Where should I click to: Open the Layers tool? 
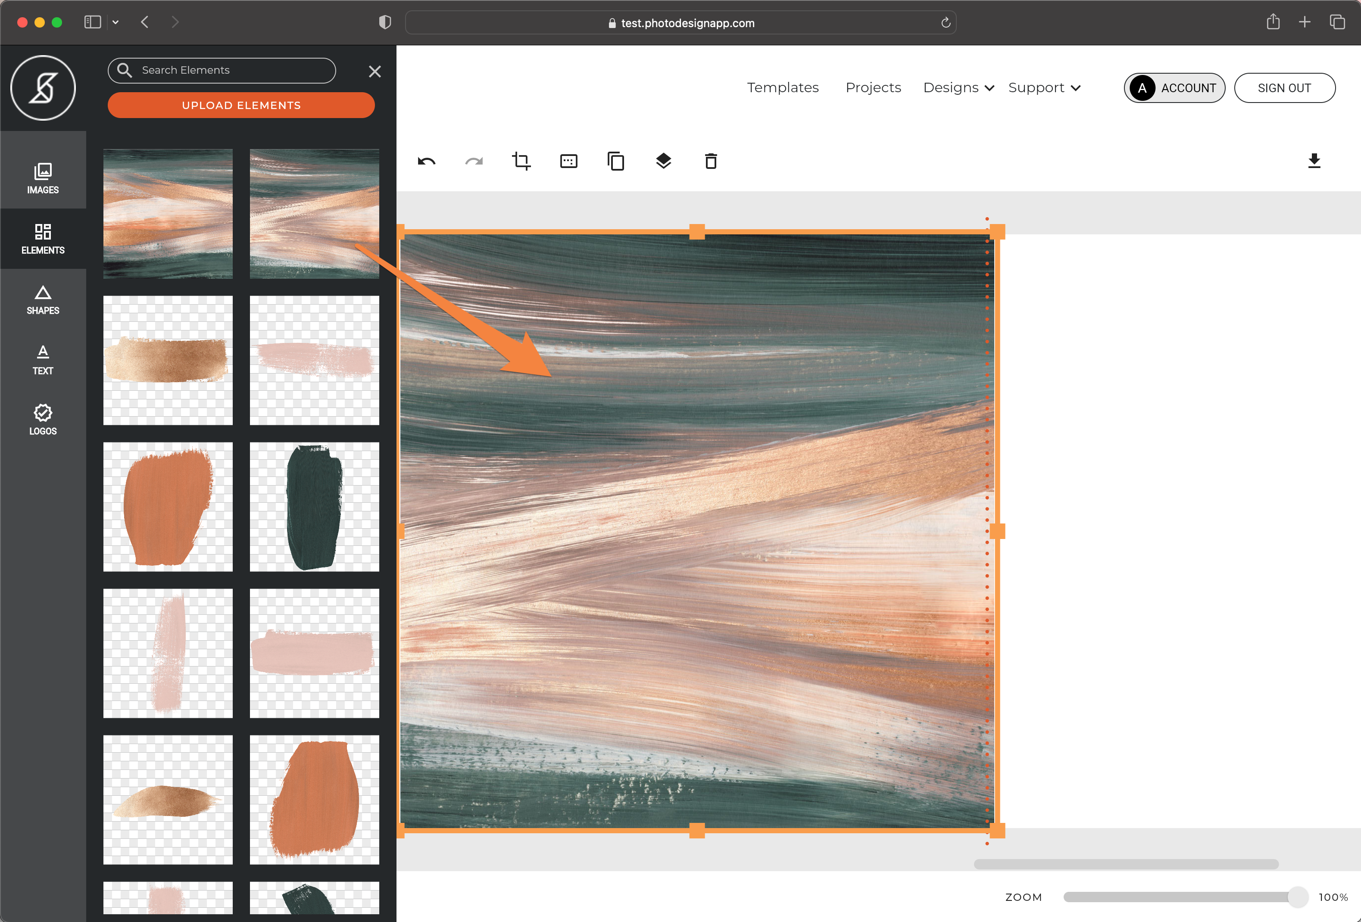[664, 161]
